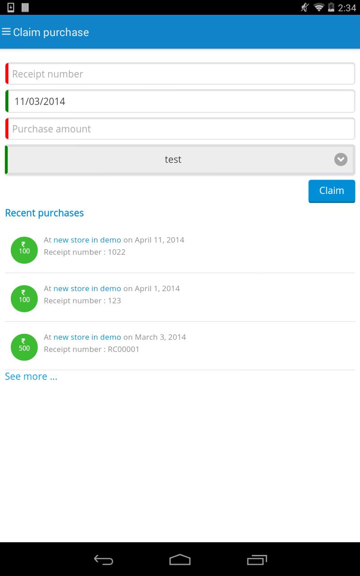Open 'See more ...' purchases link
Image resolution: width=360 pixels, height=576 pixels.
[x=31, y=376]
